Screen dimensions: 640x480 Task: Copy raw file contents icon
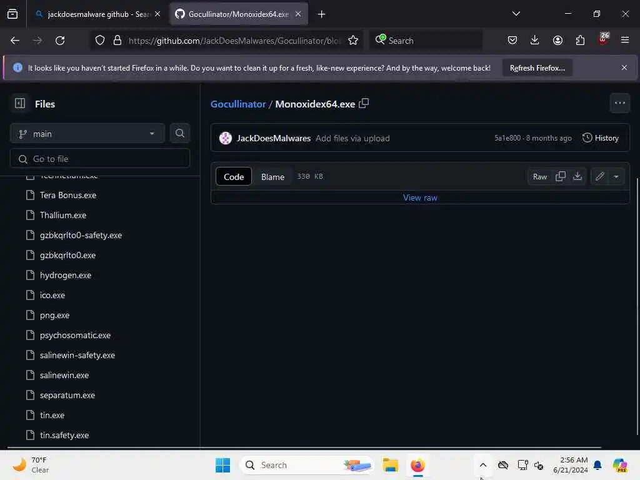pos(561,176)
